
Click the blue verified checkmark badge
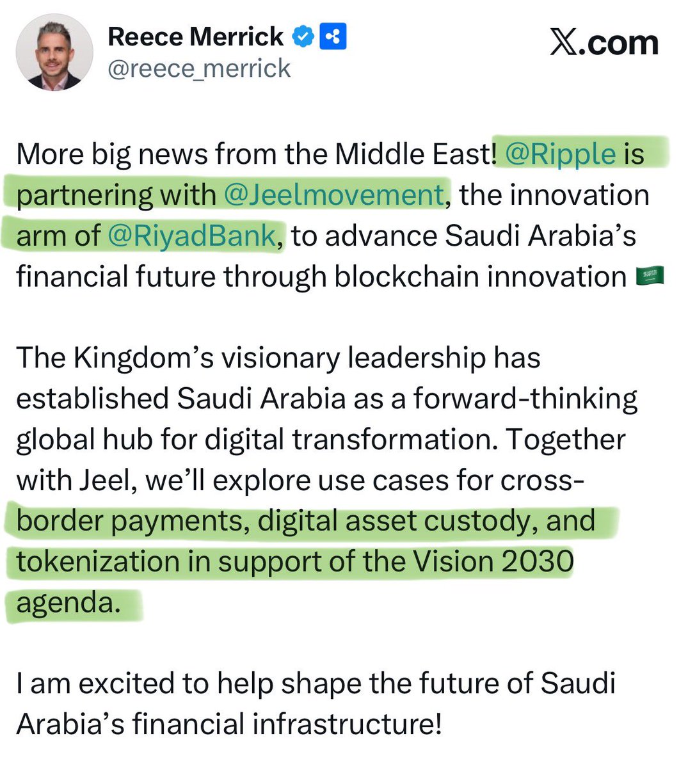(x=303, y=38)
